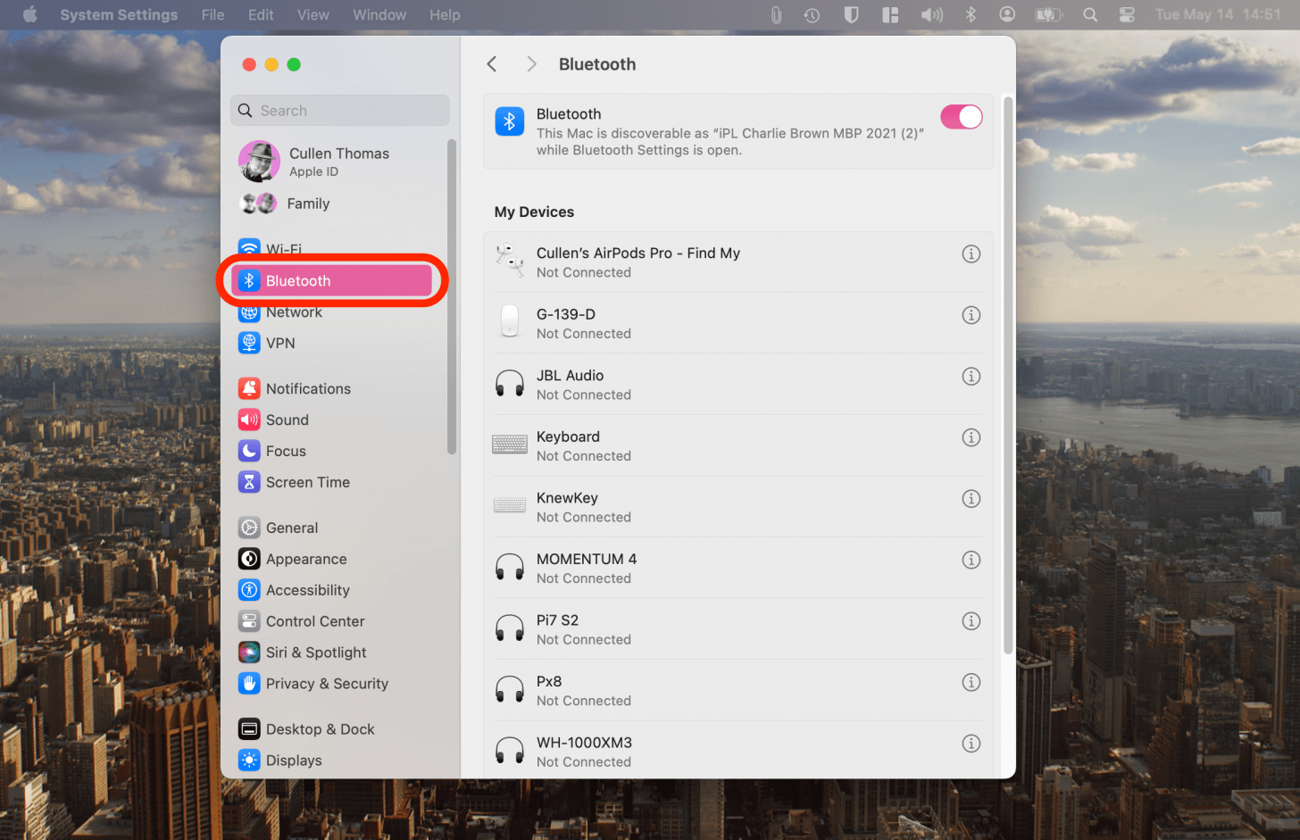Click the Bluetooth icon in the menu bar
1300x840 pixels.
(971, 14)
